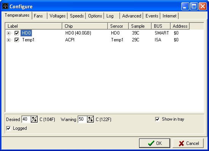
Task: Minimize the Configure window
Action: (x=185, y=6)
